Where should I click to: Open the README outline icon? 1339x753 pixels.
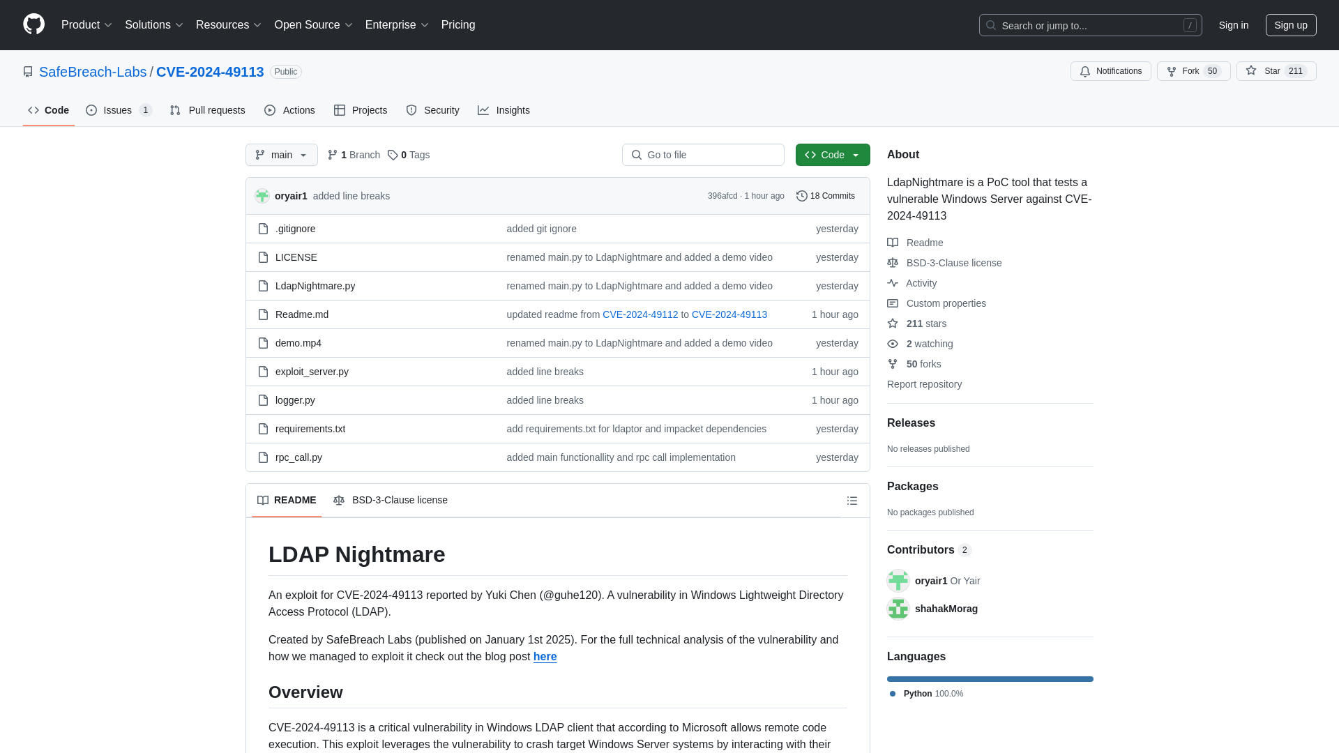[x=852, y=501]
